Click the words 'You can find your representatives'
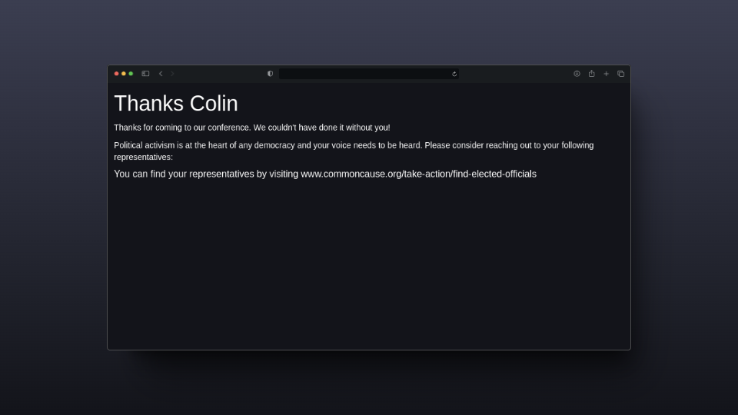Screen dimensions: 738x415 click(184, 174)
